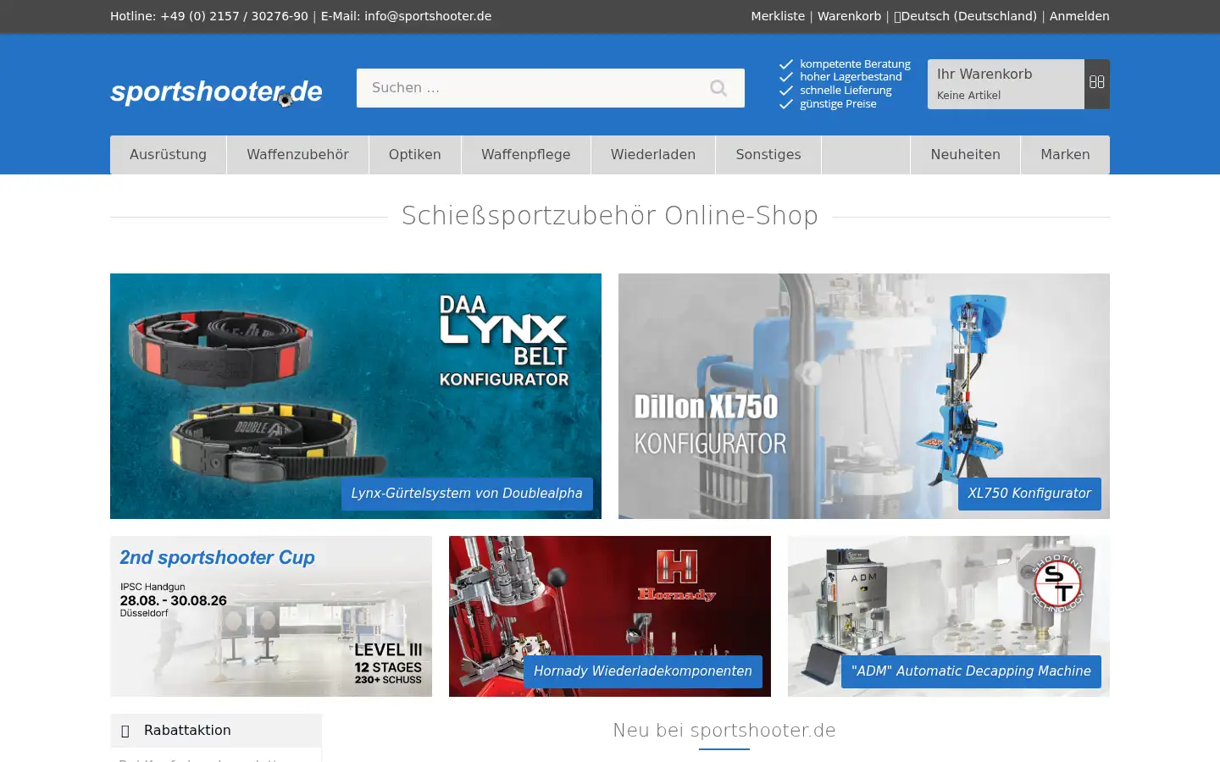1220x762 pixels.
Task: Open the Optiken menu
Action: click(x=415, y=155)
